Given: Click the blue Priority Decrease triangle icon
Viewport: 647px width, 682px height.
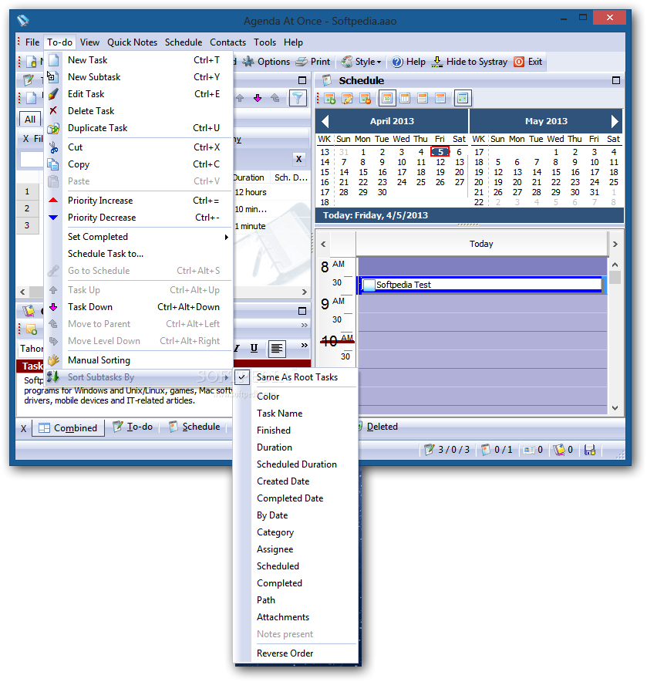Looking at the screenshot, I should (53, 218).
